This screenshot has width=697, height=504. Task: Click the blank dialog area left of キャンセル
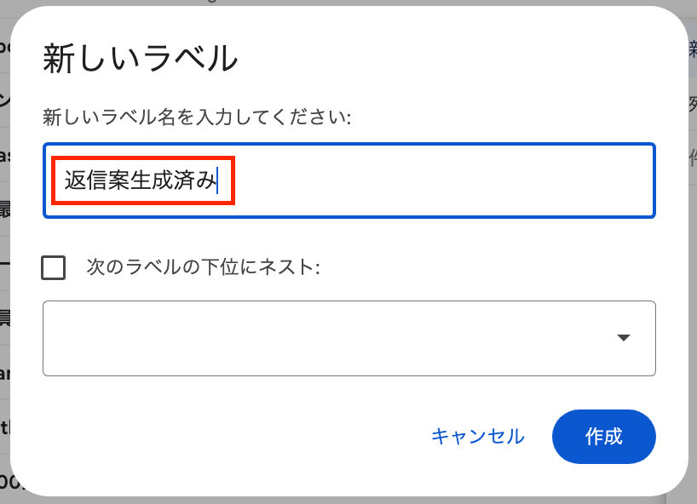click(x=256, y=437)
